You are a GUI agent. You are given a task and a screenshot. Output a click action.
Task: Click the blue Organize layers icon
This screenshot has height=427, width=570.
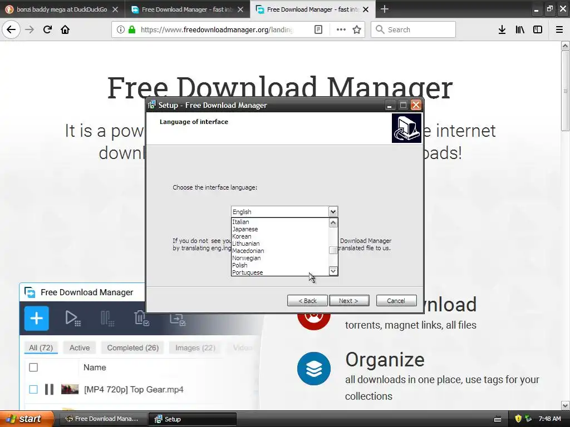pos(314,369)
